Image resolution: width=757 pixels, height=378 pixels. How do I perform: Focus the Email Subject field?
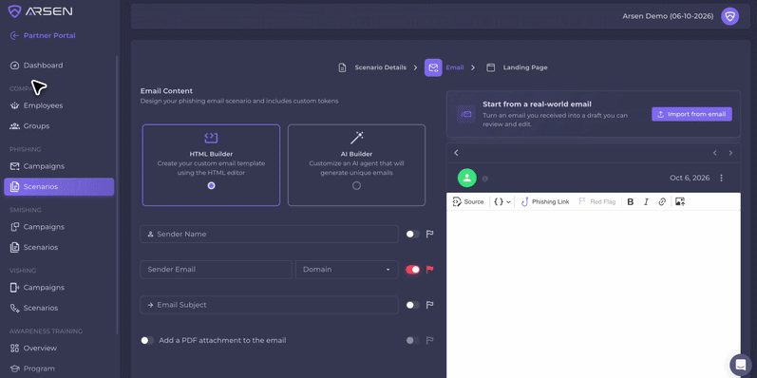tap(269, 305)
